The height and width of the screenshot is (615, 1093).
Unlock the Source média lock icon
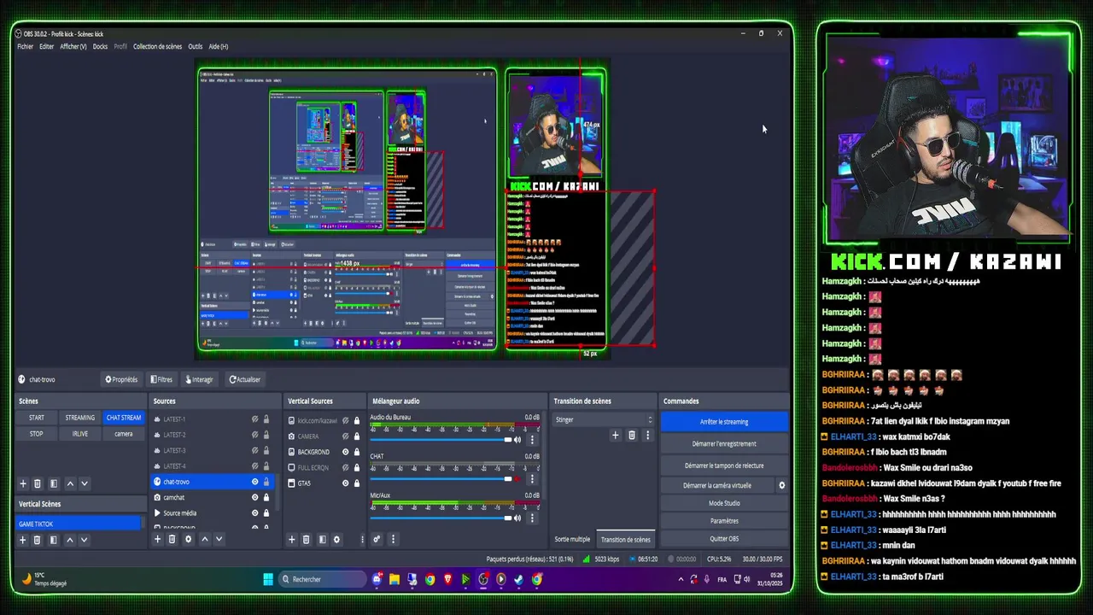266,512
